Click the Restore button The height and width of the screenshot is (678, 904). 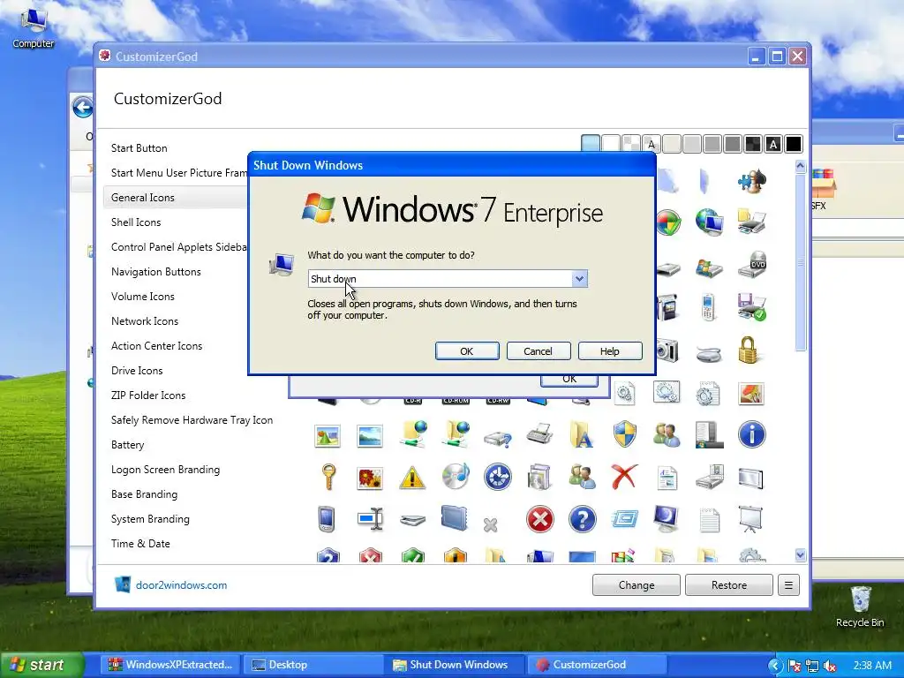(728, 585)
